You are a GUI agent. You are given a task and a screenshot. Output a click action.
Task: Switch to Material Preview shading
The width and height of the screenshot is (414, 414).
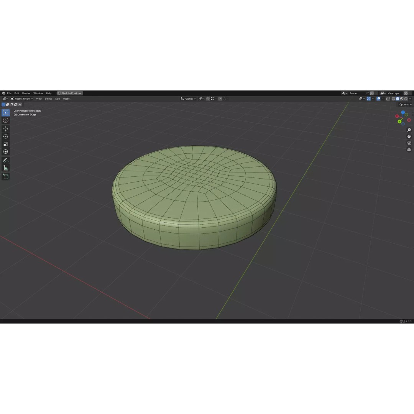[x=402, y=99]
